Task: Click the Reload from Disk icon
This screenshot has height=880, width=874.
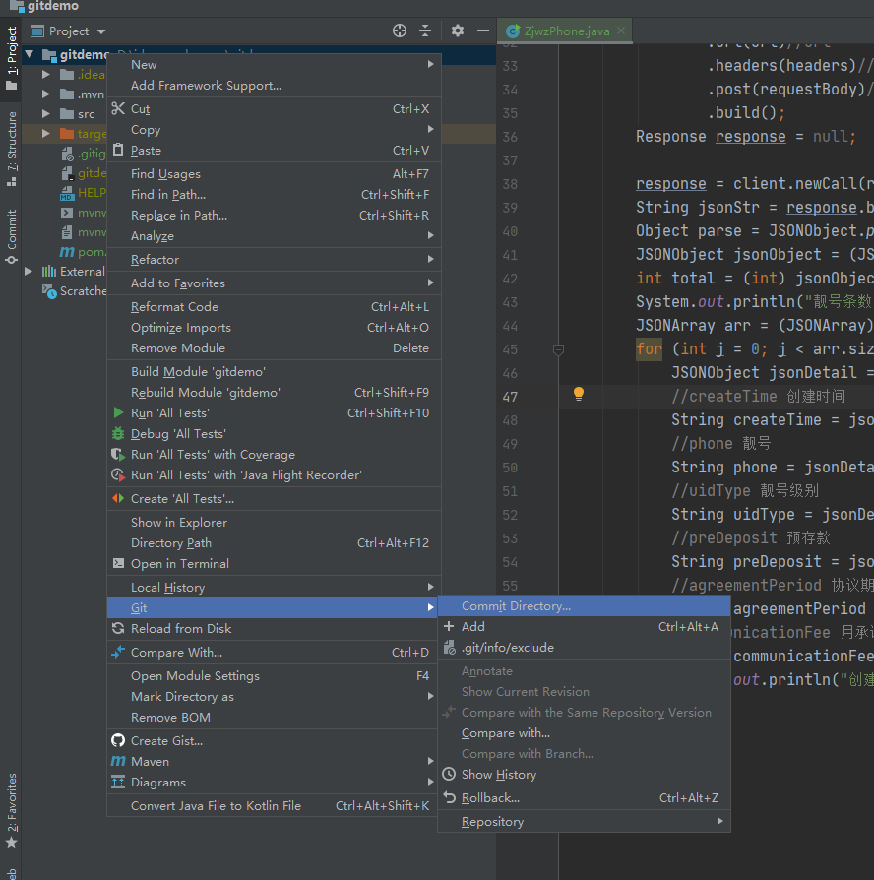Action: (118, 629)
